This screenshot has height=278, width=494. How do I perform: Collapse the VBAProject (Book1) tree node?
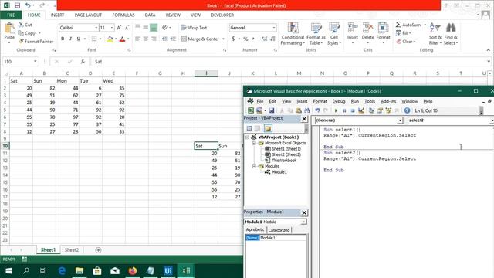point(248,137)
